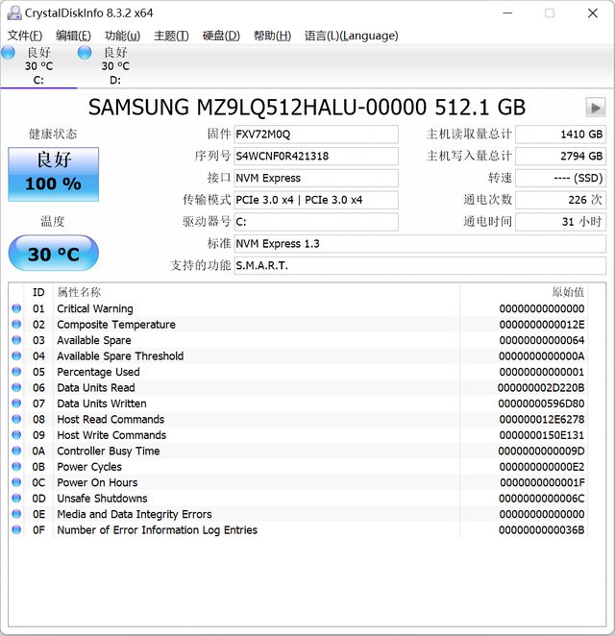Open the 文件(F) menu
The height and width of the screenshot is (636, 615).
point(25,36)
